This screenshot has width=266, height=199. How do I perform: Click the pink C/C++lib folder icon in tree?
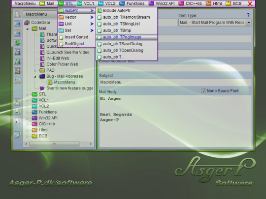click(x=34, y=124)
